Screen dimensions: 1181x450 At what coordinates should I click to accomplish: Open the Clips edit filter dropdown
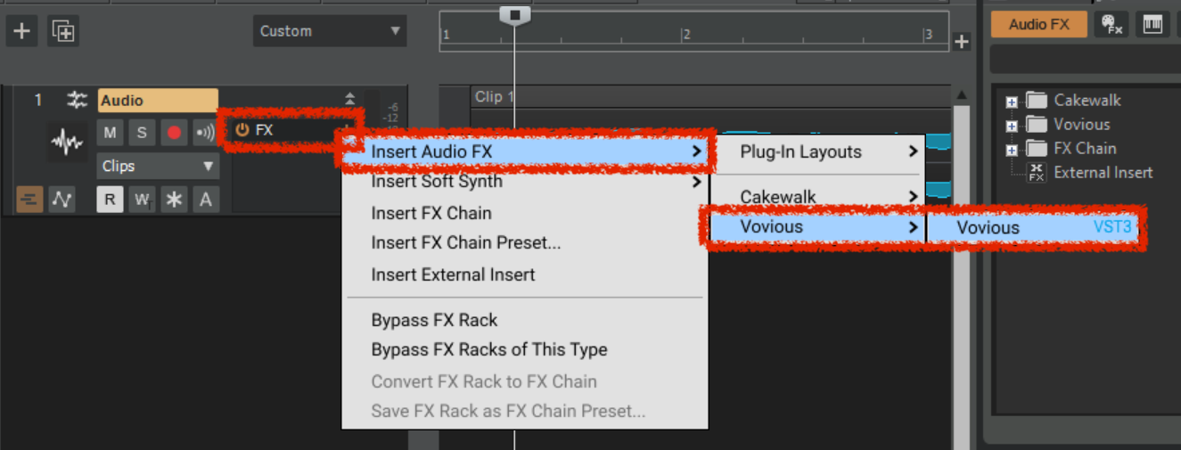click(x=158, y=166)
